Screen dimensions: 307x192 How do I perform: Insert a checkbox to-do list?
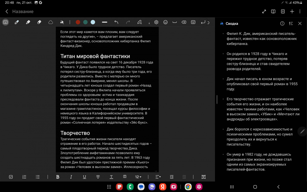11,177
